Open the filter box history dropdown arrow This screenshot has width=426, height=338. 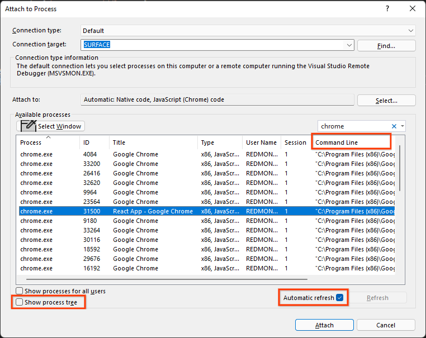coord(403,126)
